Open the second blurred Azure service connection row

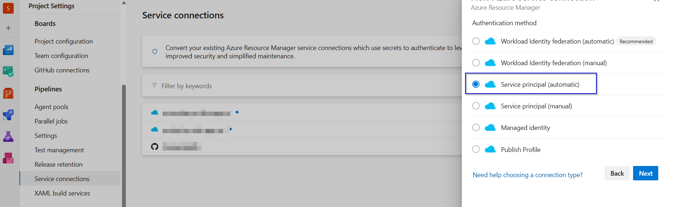(302, 130)
